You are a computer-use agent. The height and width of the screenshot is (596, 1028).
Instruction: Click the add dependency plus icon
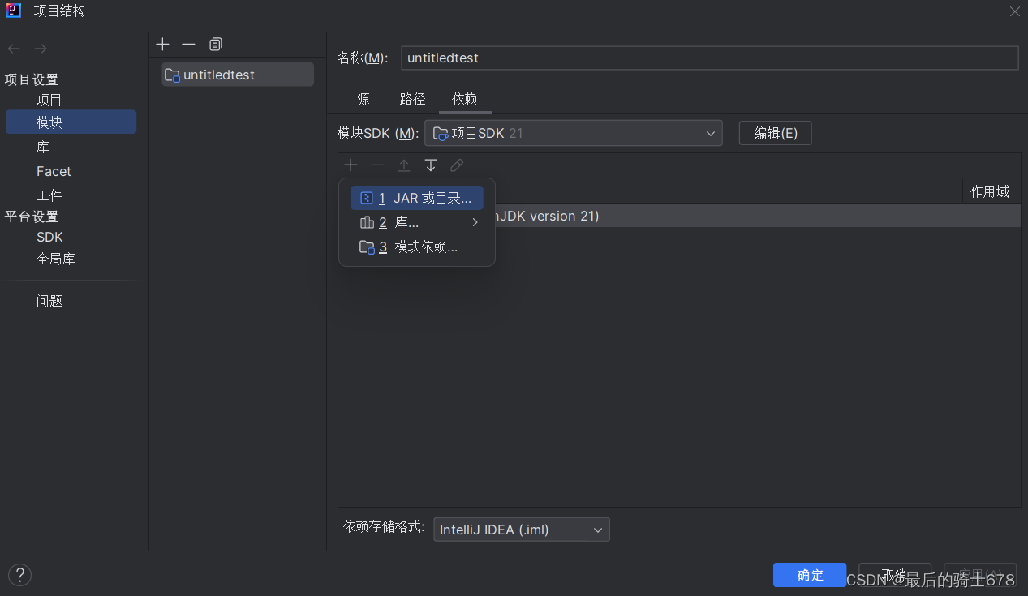click(351, 165)
